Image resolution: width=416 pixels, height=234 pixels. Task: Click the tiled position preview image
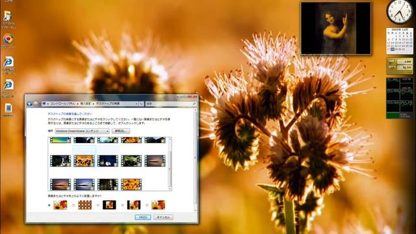click(85, 205)
